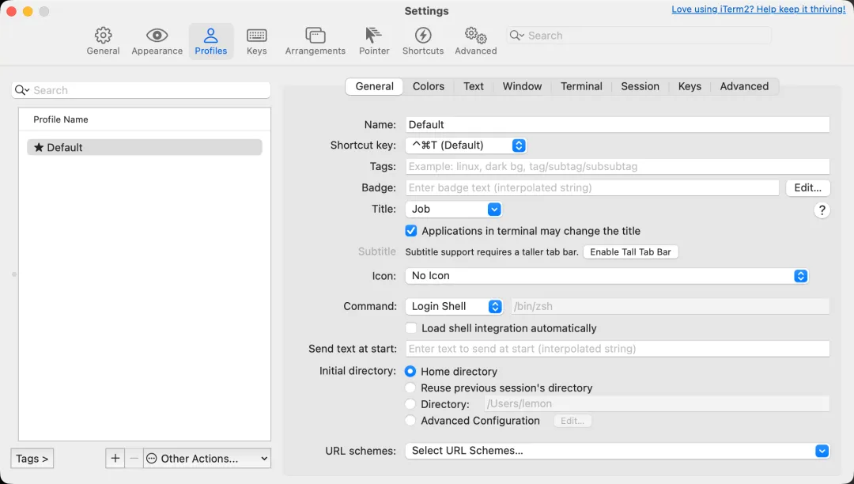The width and height of the screenshot is (854, 484).
Task: Click the profile list Search field
Action: coord(141,90)
